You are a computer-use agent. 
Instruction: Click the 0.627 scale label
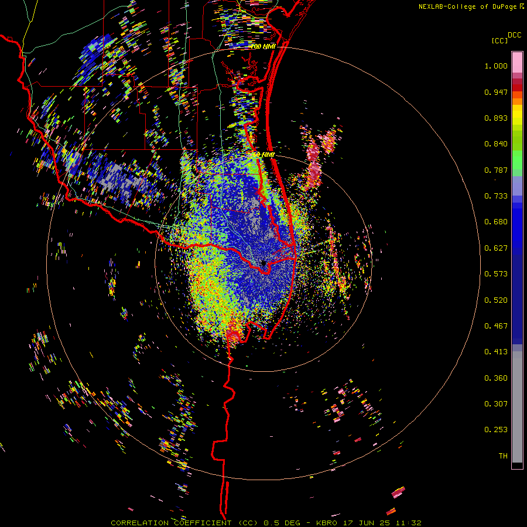pos(496,248)
